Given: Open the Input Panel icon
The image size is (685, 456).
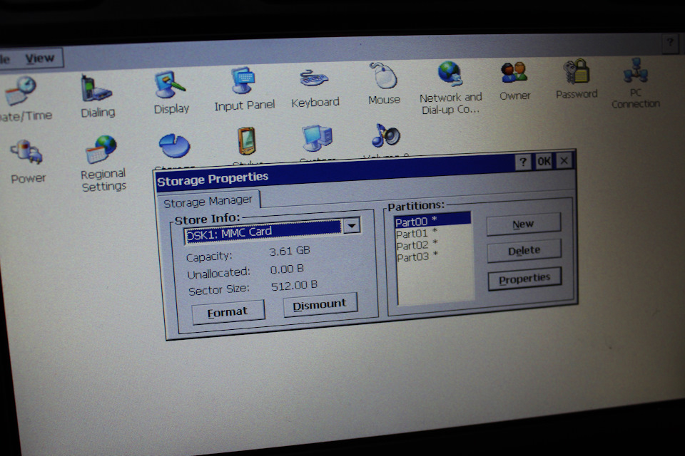Looking at the screenshot, I should click(243, 81).
